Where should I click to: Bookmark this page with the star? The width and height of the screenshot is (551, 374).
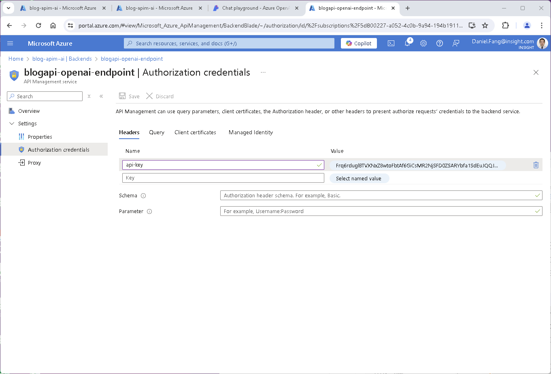tap(485, 25)
